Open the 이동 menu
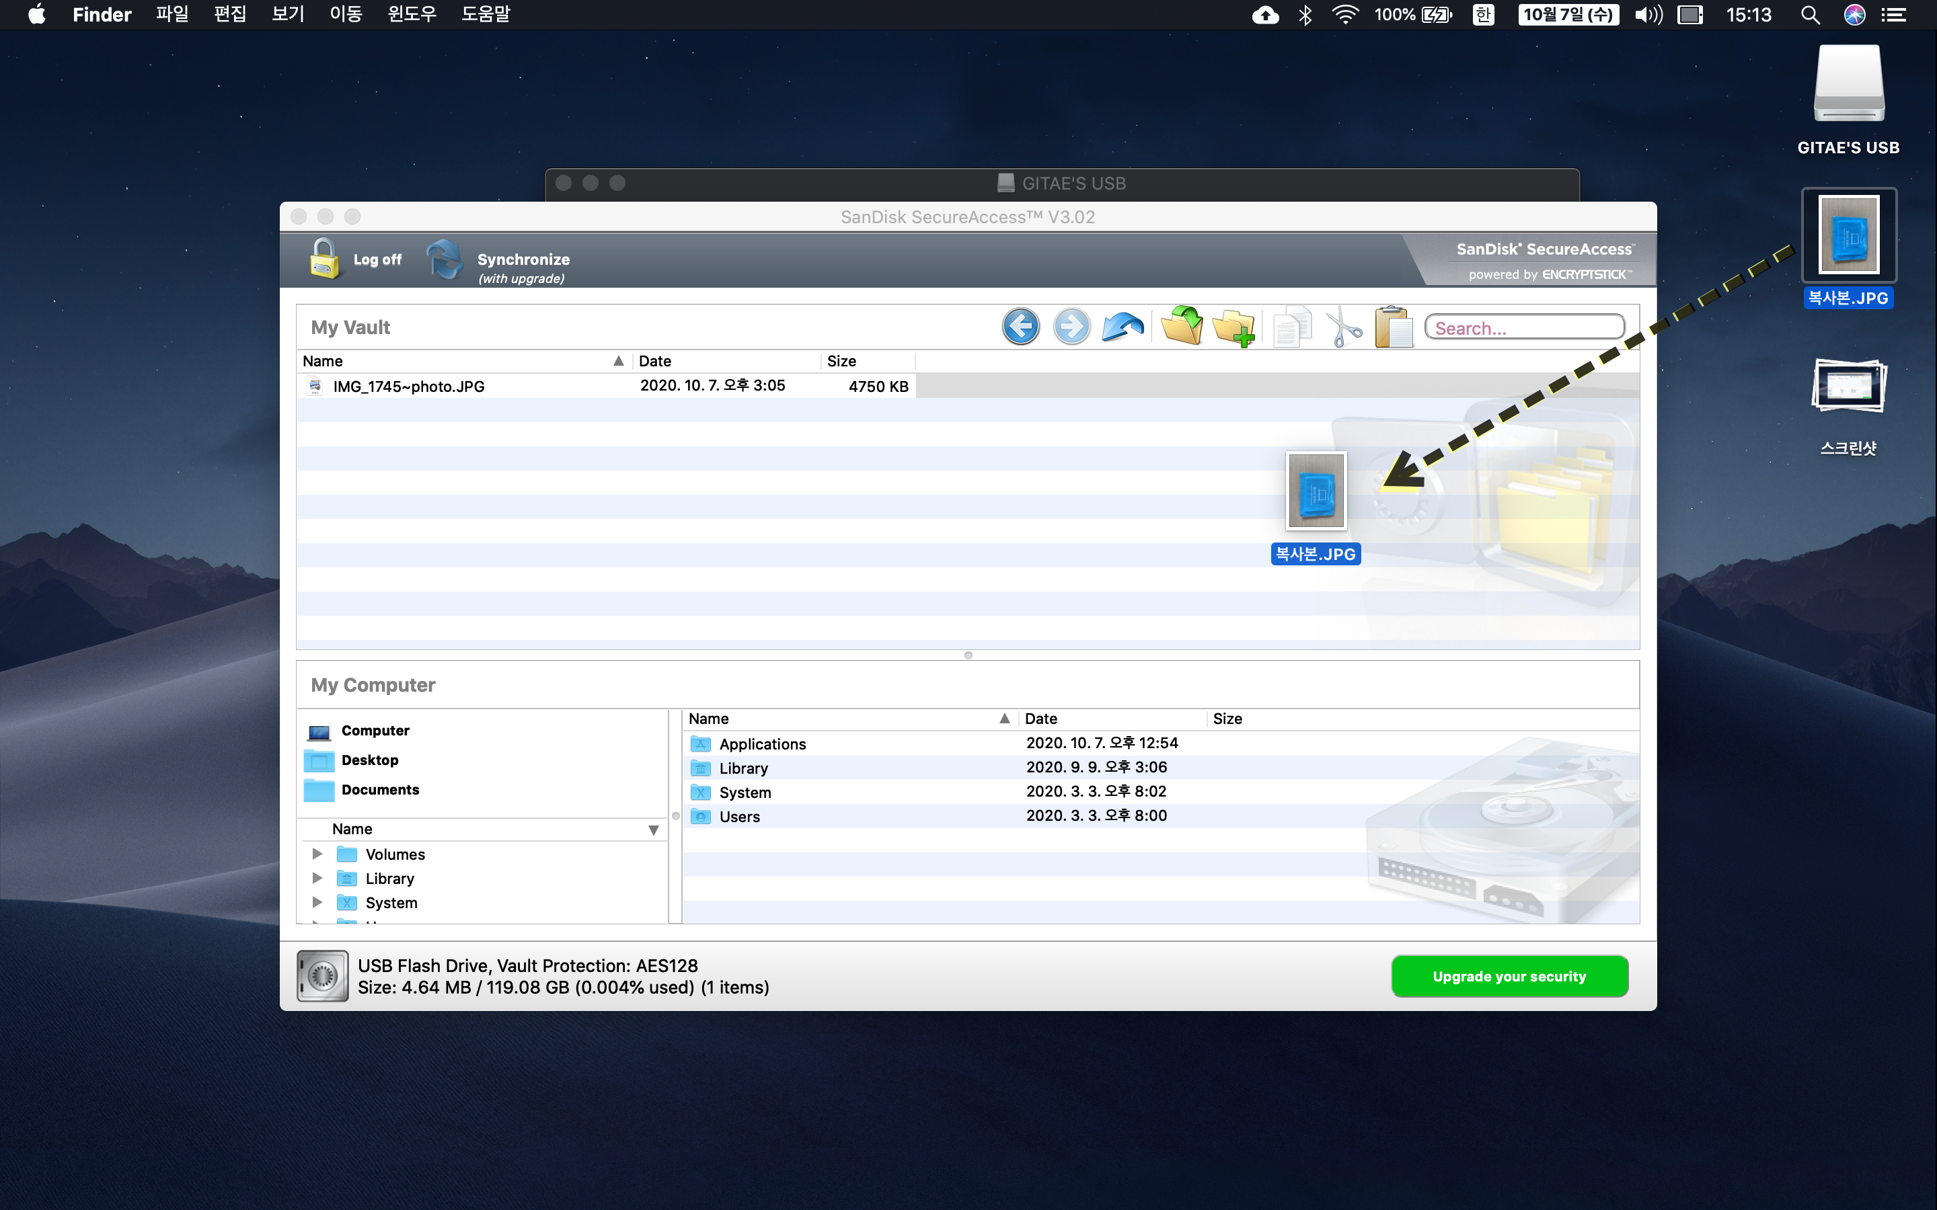This screenshot has width=1937, height=1210. click(x=346, y=14)
